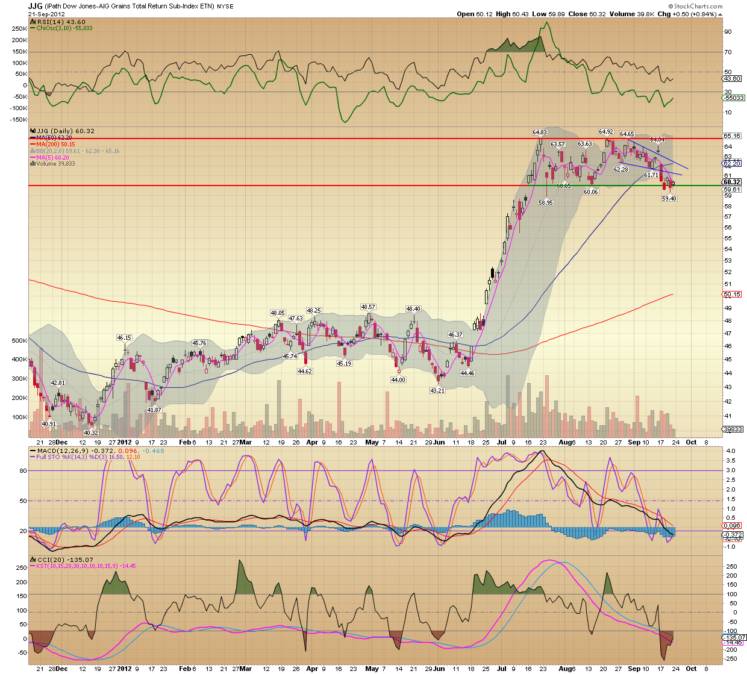The height and width of the screenshot is (674, 747).
Task: Click the "44.00" price low annotation
Action: tap(398, 380)
